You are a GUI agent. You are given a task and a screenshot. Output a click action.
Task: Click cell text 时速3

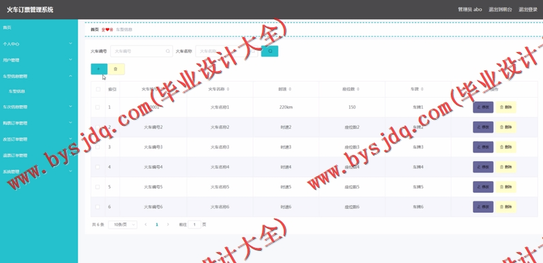pos(286,147)
